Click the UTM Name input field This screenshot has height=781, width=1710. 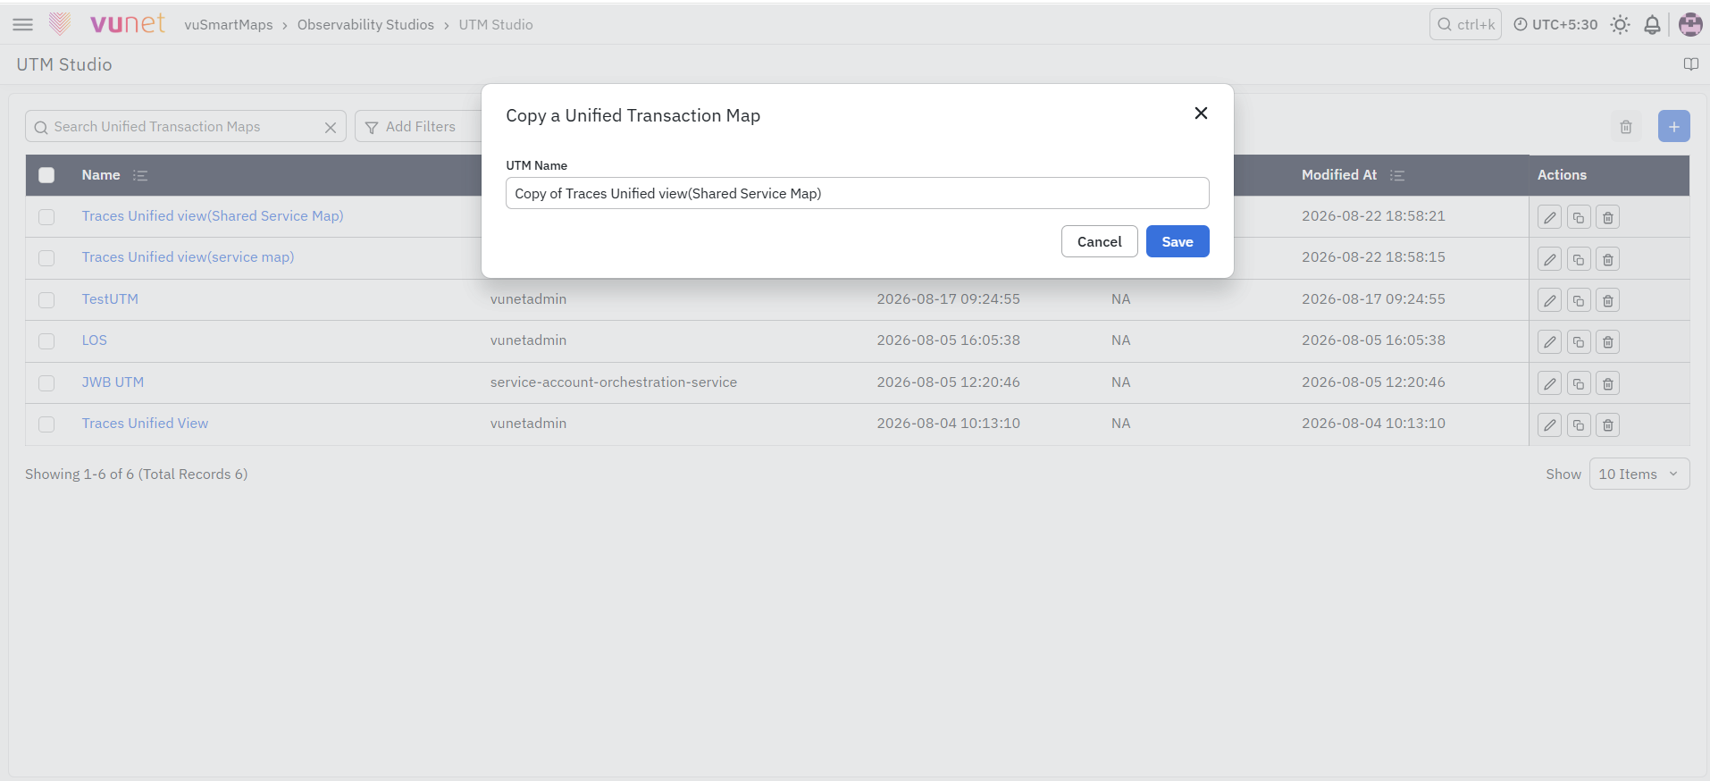[857, 193]
